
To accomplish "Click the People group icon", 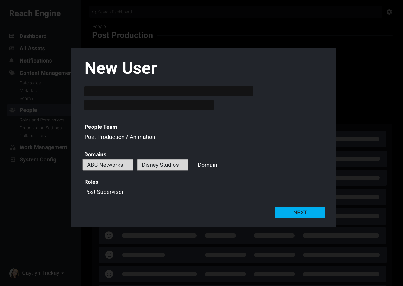I will (12, 110).
